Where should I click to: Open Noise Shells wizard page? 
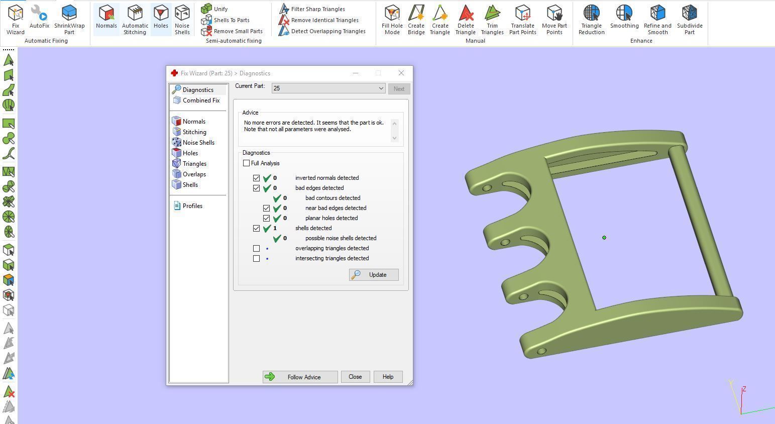pyautogui.click(x=198, y=143)
